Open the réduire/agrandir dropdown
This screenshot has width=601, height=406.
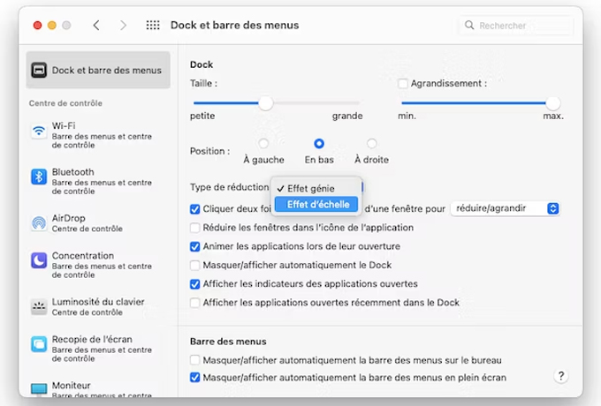coord(505,209)
